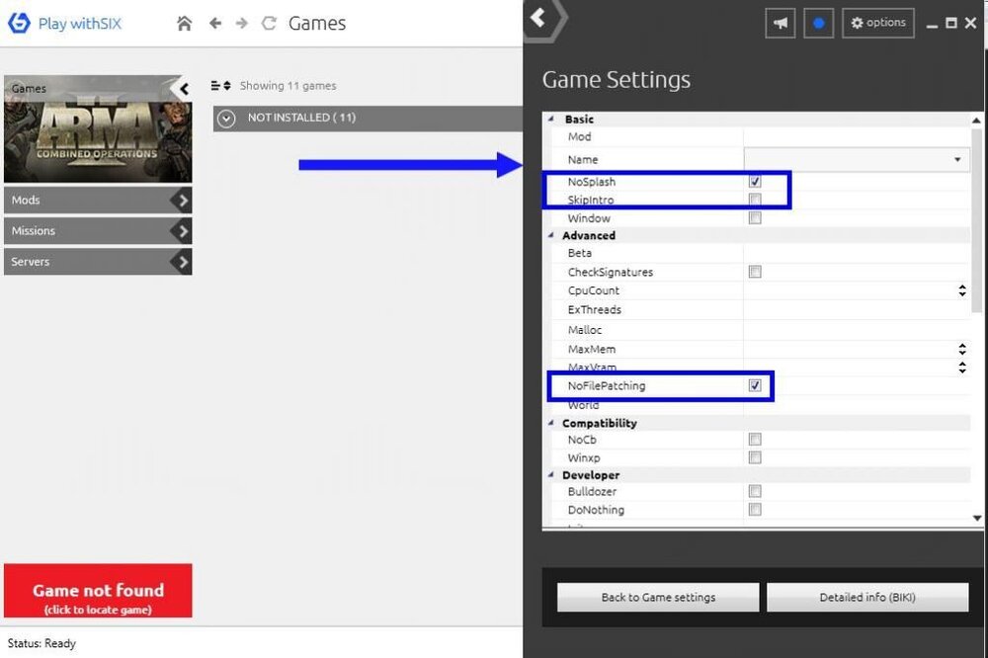Enable the NoCb checkbox
This screenshot has height=658, width=988.
(x=755, y=440)
